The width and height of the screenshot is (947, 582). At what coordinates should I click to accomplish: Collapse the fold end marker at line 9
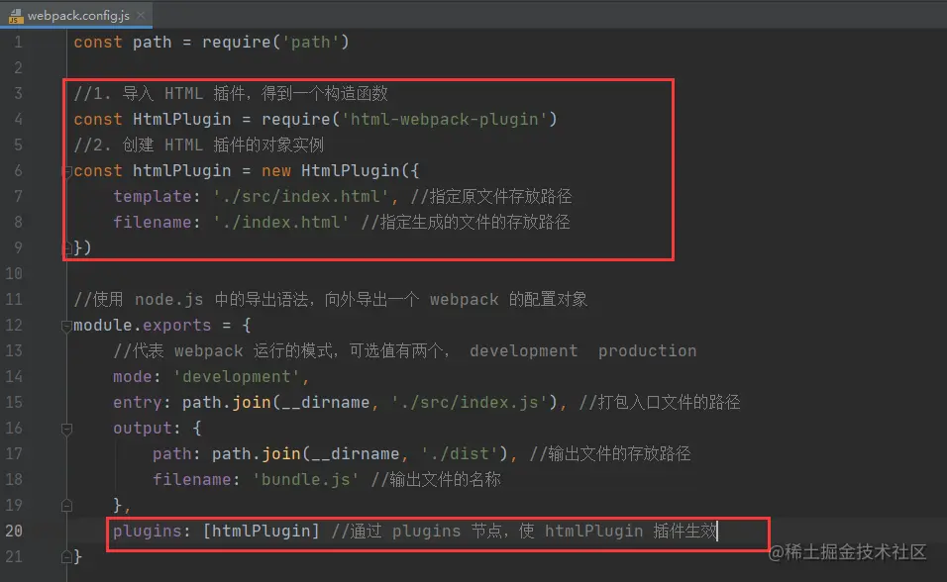[67, 248]
